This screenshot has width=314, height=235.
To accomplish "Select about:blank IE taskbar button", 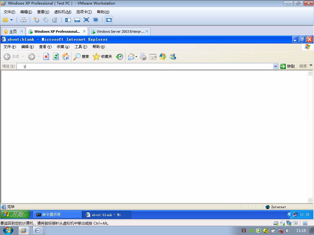I will pyautogui.click(x=106, y=214).
